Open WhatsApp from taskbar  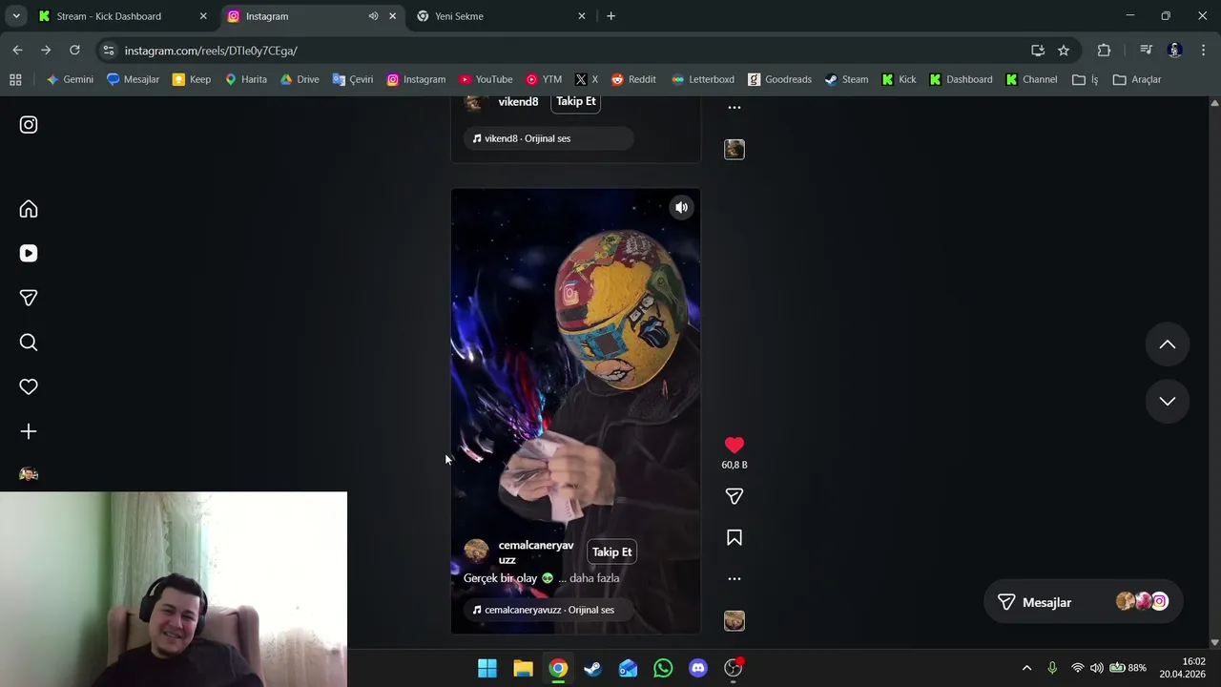663,668
